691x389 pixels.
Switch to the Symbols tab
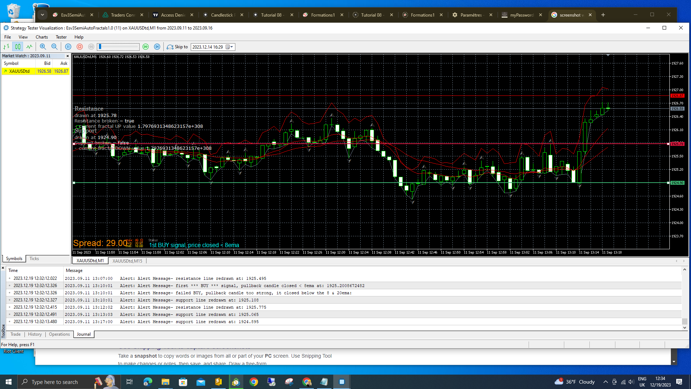coord(14,259)
